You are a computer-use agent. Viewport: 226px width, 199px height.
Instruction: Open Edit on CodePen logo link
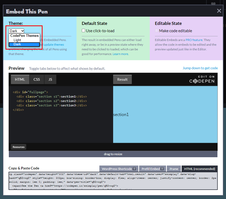(x=202, y=79)
